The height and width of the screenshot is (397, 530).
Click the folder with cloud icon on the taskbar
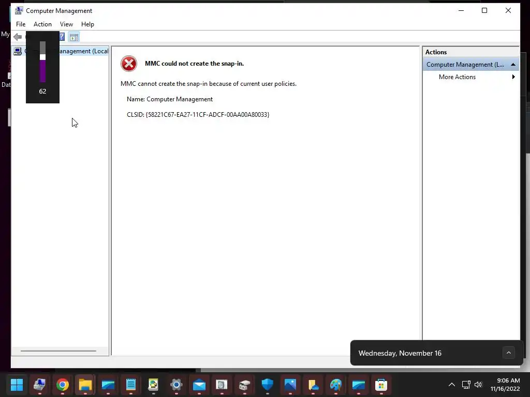click(313, 385)
